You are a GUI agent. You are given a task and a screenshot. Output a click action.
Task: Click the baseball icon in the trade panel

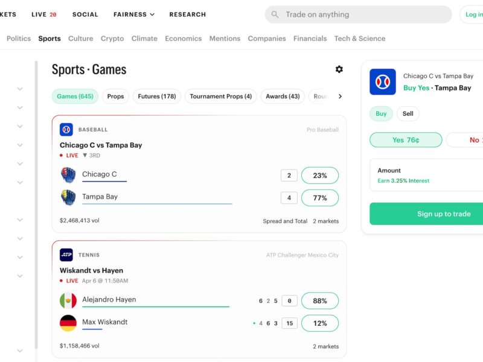(x=383, y=82)
